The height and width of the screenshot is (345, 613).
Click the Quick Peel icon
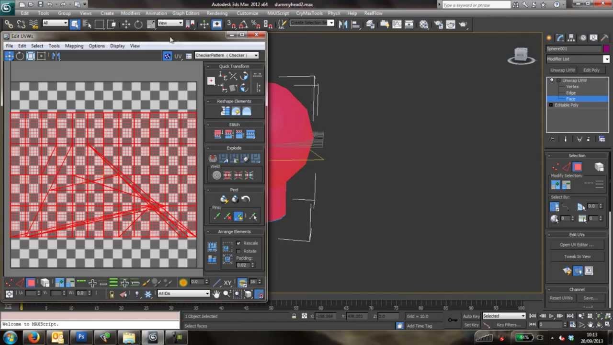(224, 199)
